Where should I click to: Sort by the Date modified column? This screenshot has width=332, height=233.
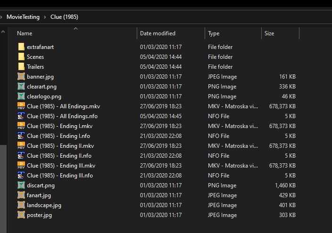click(158, 33)
